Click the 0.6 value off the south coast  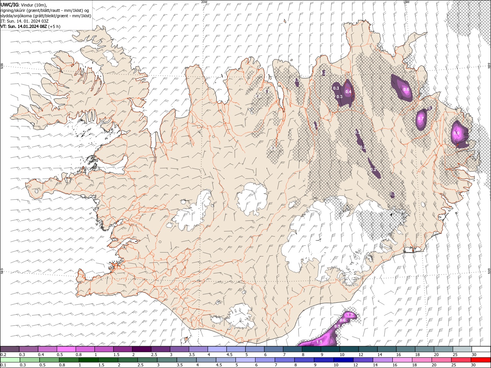click(x=343, y=320)
